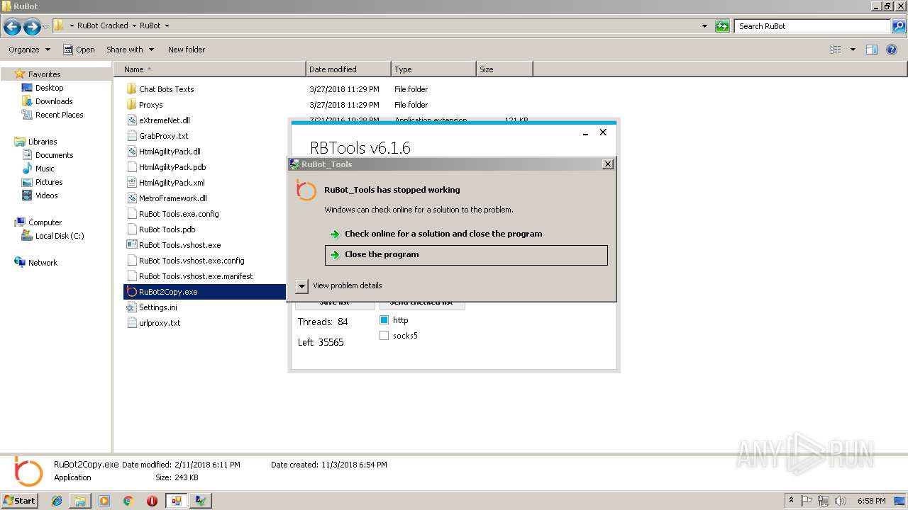This screenshot has width=908, height=510.
Task: Select MetroFramework.dll file
Action: (x=172, y=198)
